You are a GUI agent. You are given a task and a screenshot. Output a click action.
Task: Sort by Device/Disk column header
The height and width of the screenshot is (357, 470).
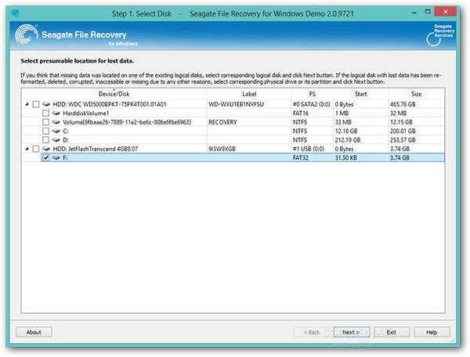[x=114, y=94]
